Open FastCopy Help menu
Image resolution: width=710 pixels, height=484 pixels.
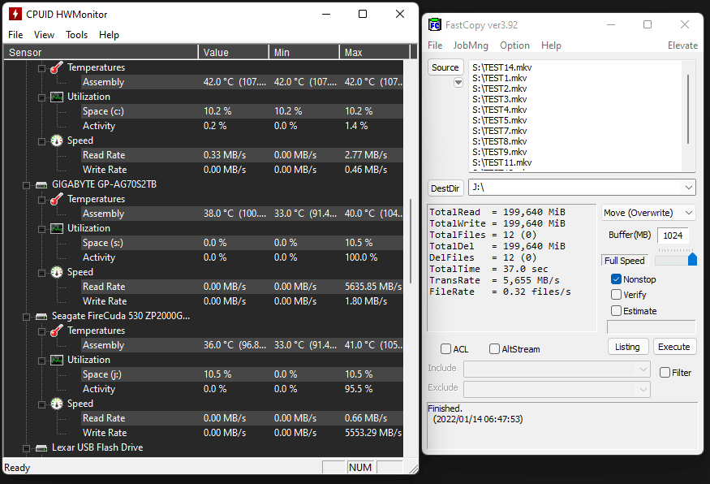pyautogui.click(x=551, y=45)
